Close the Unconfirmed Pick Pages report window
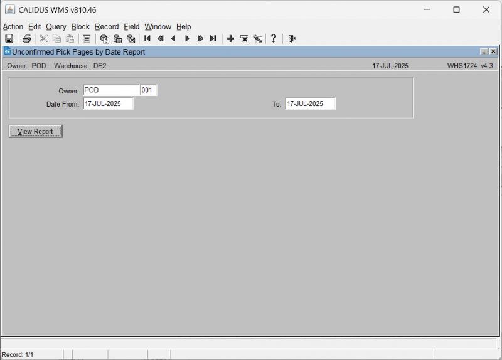Screen dimensions: 502x360 [493, 51]
